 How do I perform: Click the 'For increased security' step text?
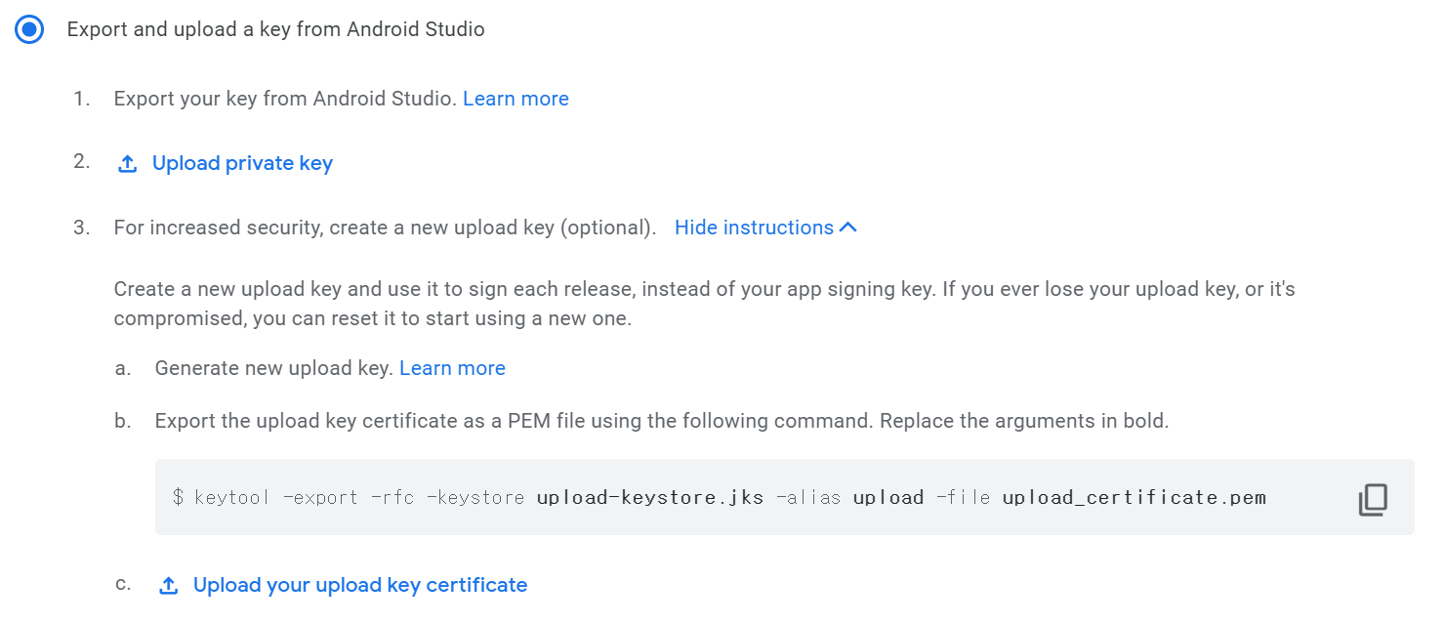[385, 228]
